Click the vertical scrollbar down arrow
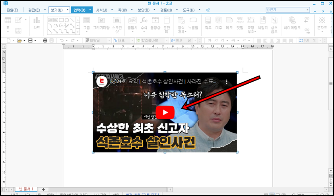Screen dimensions: 334x196 (330, 171)
